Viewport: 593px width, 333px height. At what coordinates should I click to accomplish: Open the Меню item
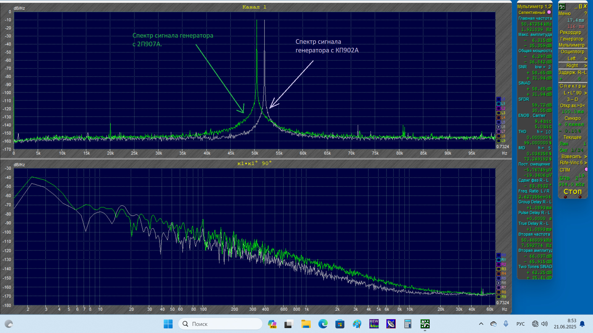[564, 14]
